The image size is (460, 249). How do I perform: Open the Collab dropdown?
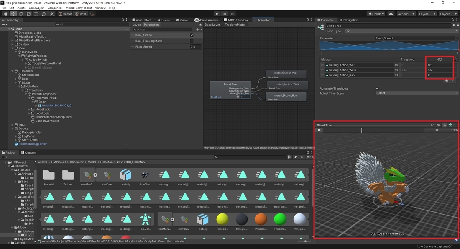click(376, 14)
